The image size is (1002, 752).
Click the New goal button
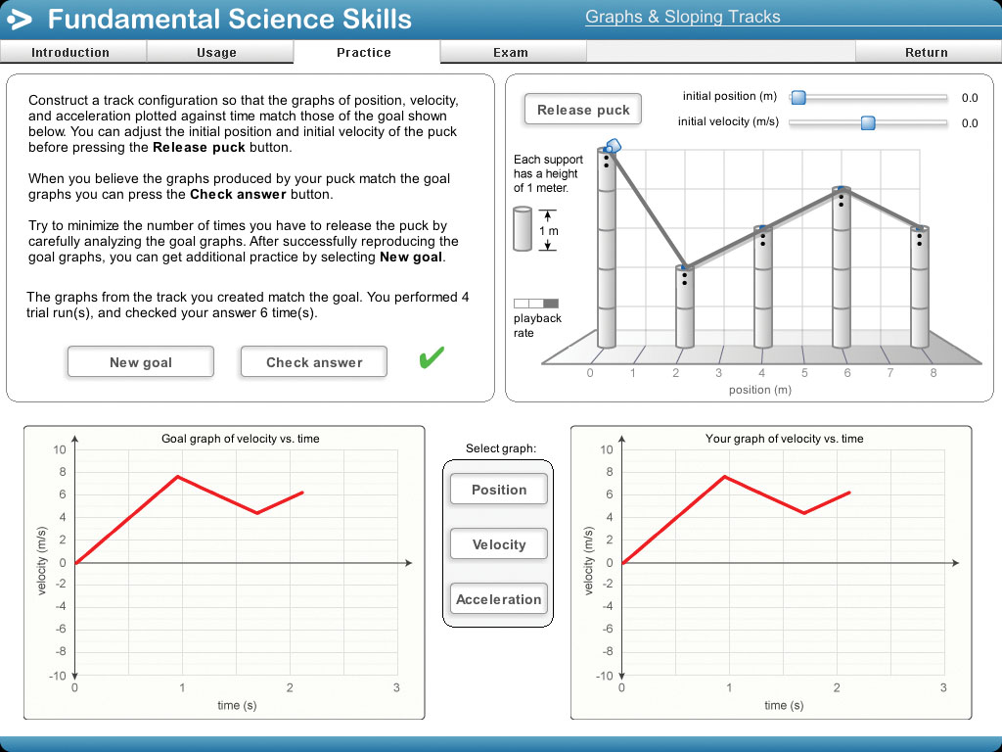tap(140, 361)
